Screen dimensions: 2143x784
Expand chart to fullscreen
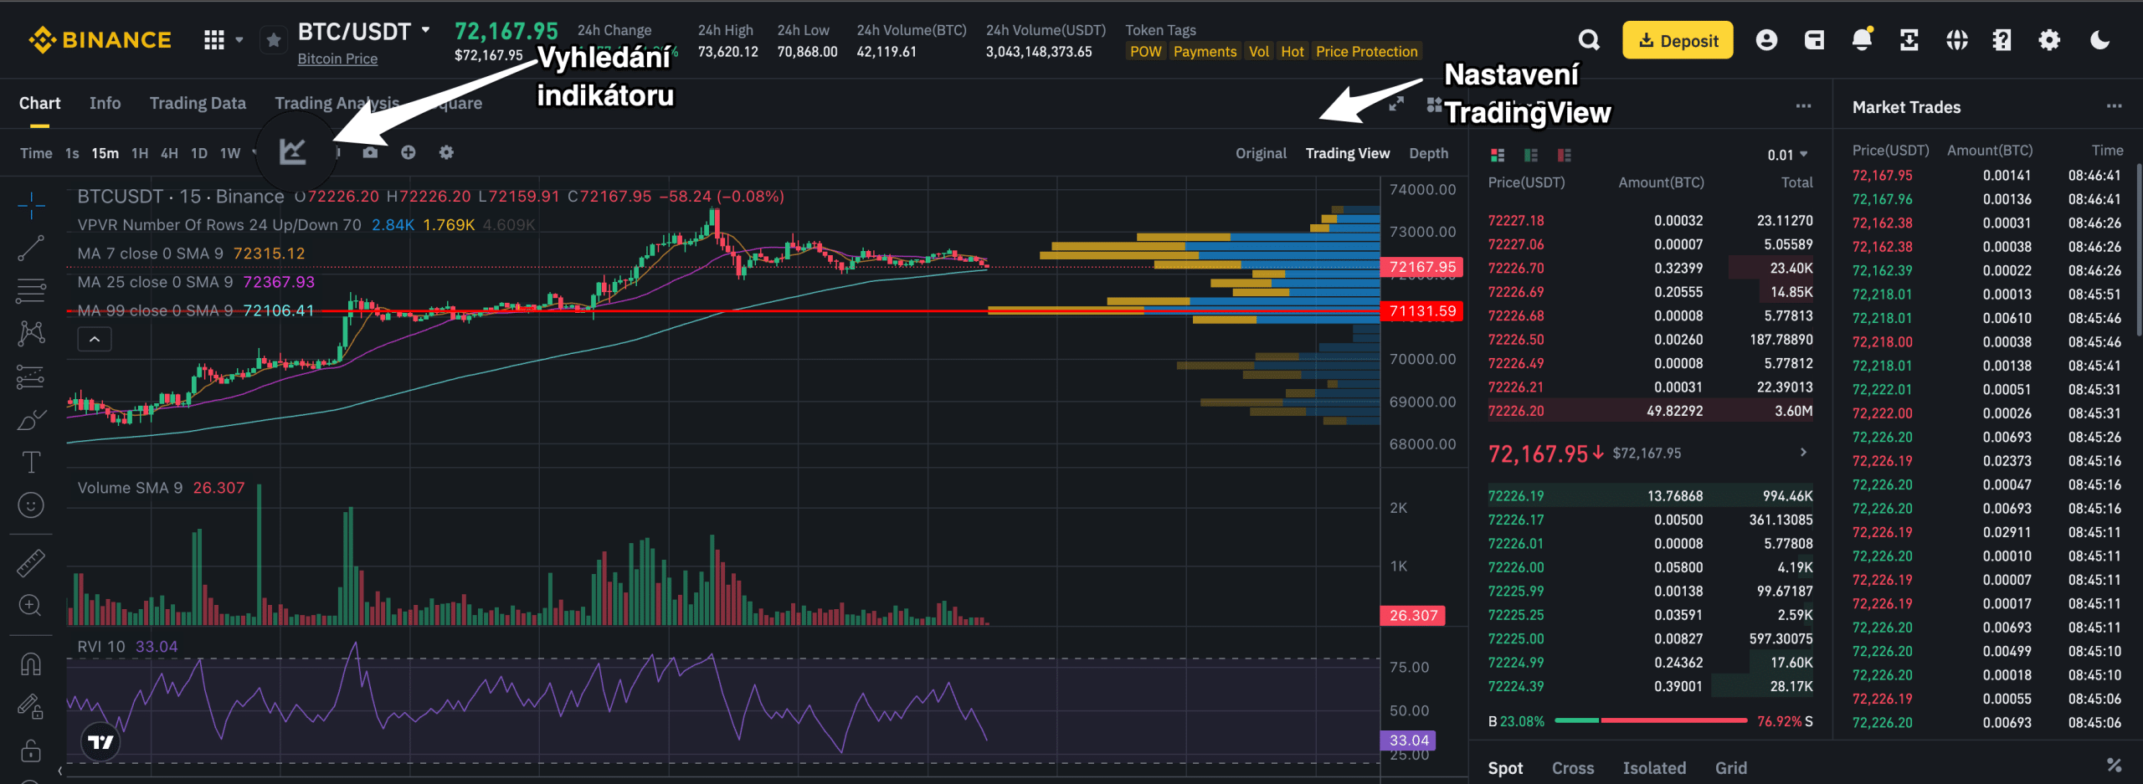pyautogui.click(x=1395, y=104)
